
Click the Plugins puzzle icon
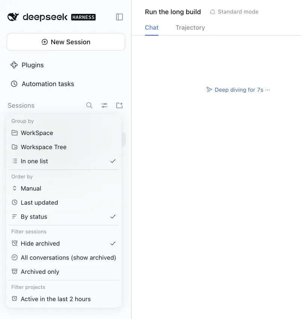(14, 65)
